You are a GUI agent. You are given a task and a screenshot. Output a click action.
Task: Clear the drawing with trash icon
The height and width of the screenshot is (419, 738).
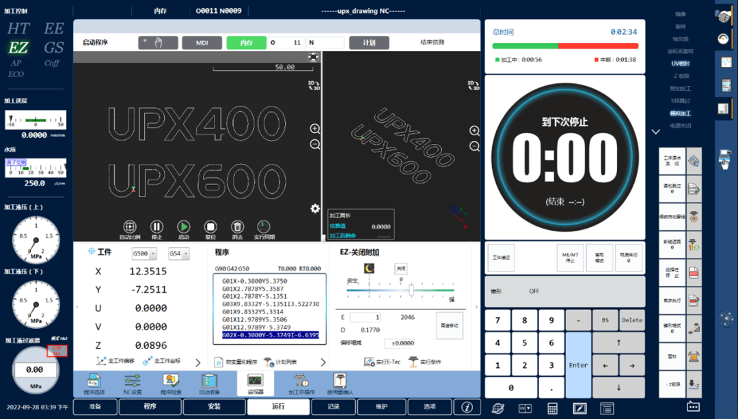[237, 227]
